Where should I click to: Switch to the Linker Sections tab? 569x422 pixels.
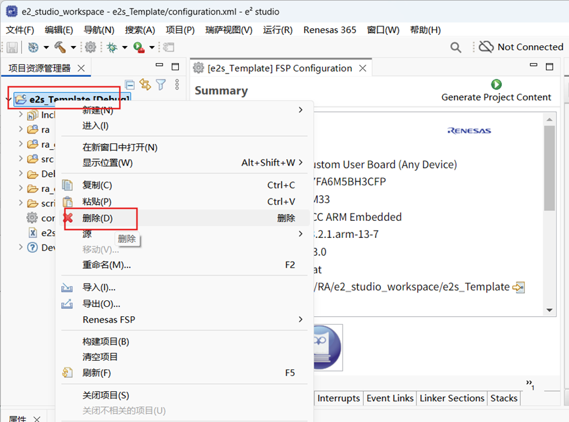click(x=452, y=398)
